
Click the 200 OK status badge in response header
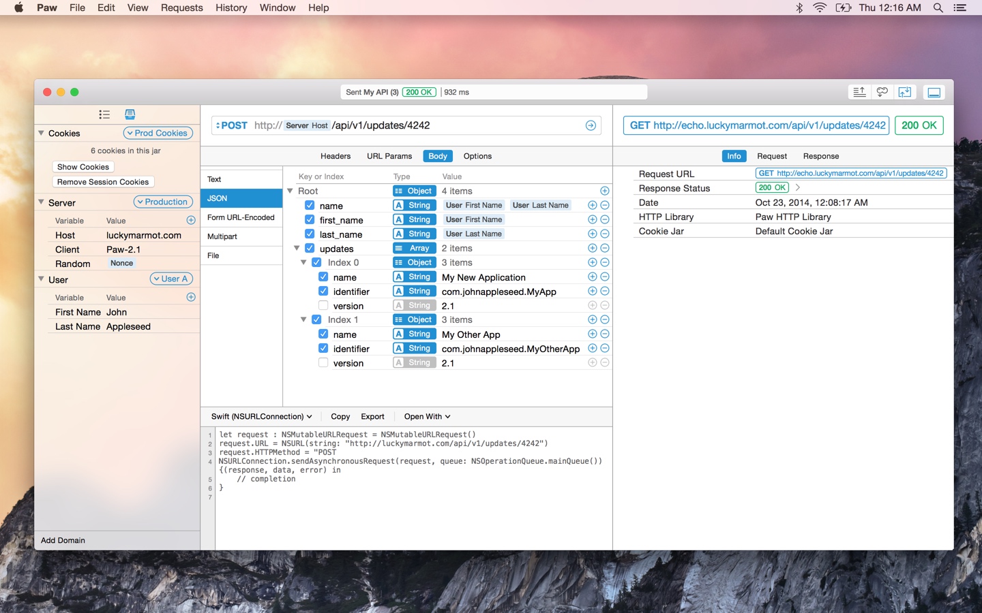[x=919, y=125]
